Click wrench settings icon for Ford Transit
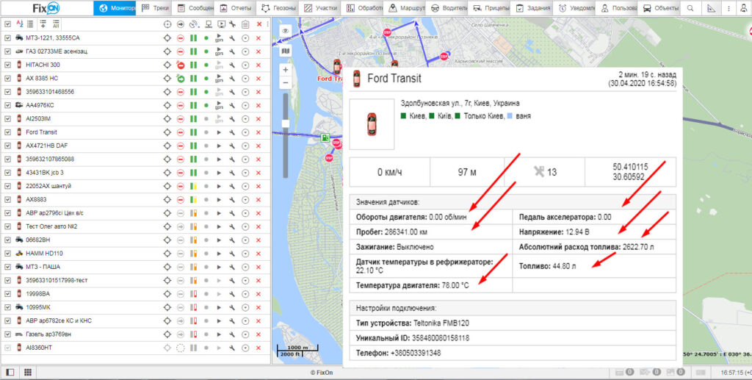 click(232, 132)
